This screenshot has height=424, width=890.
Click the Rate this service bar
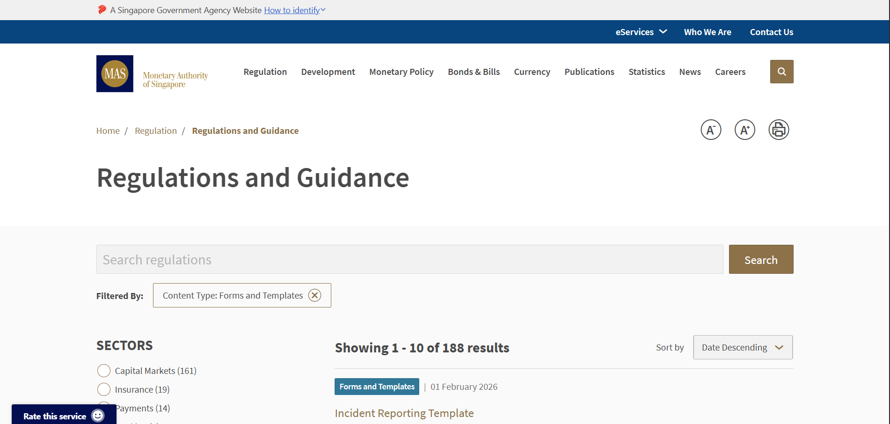click(55, 416)
